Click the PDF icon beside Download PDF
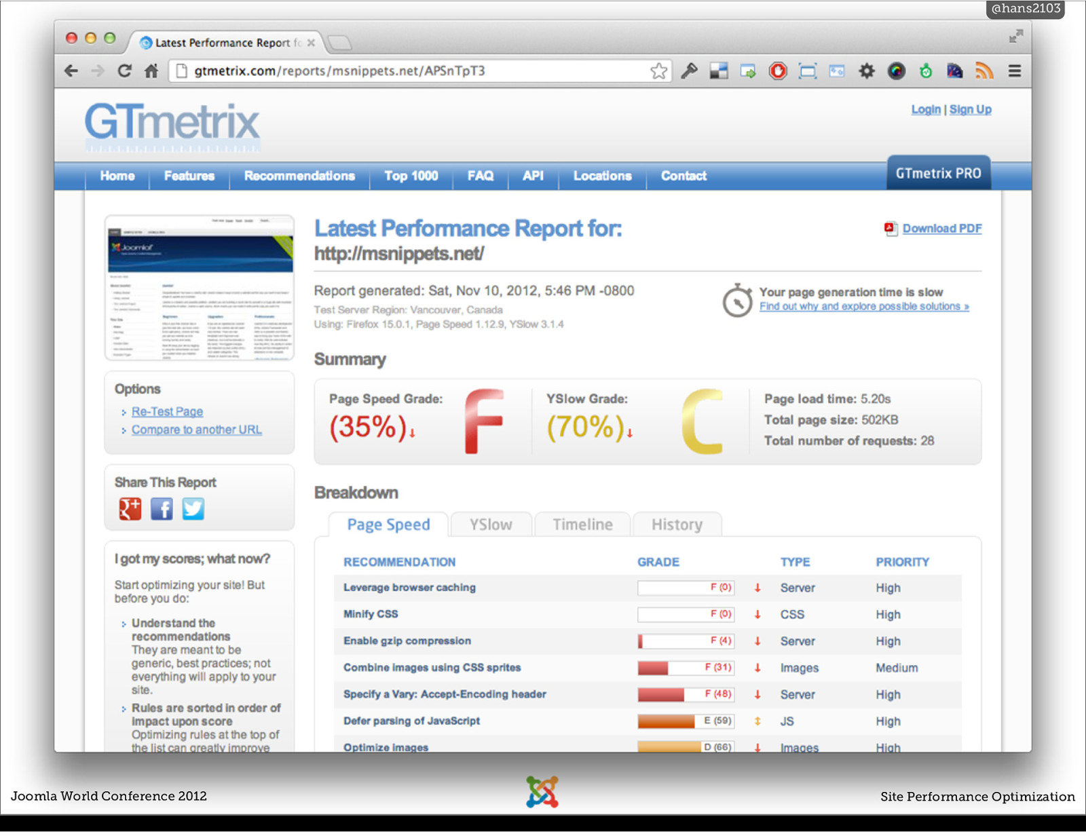The width and height of the screenshot is (1086, 836). 891,229
